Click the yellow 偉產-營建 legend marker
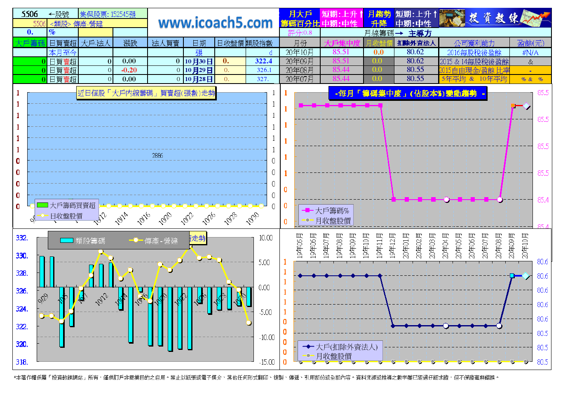Screen dimensions: 563x398 [x=136, y=240]
